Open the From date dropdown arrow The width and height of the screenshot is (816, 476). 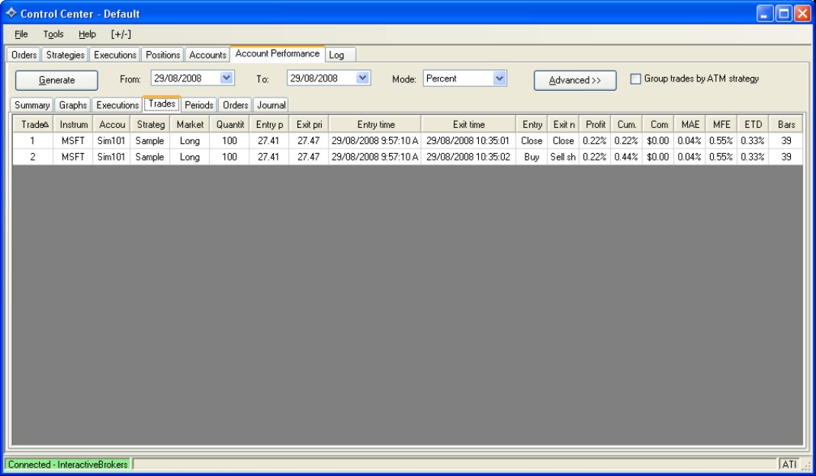pyautogui.click(x=226, y=78)
